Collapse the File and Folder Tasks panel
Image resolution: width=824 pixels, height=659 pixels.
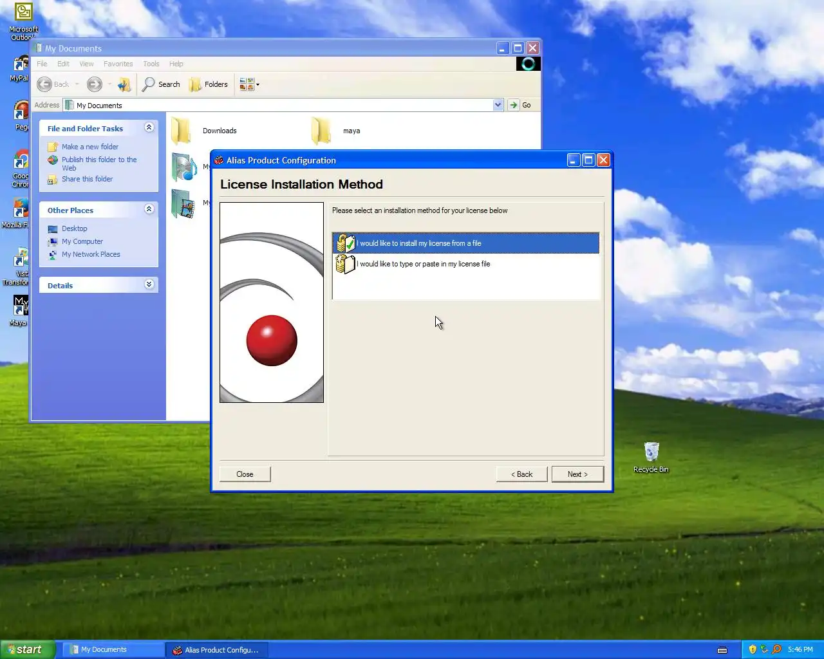coord(149,127)
